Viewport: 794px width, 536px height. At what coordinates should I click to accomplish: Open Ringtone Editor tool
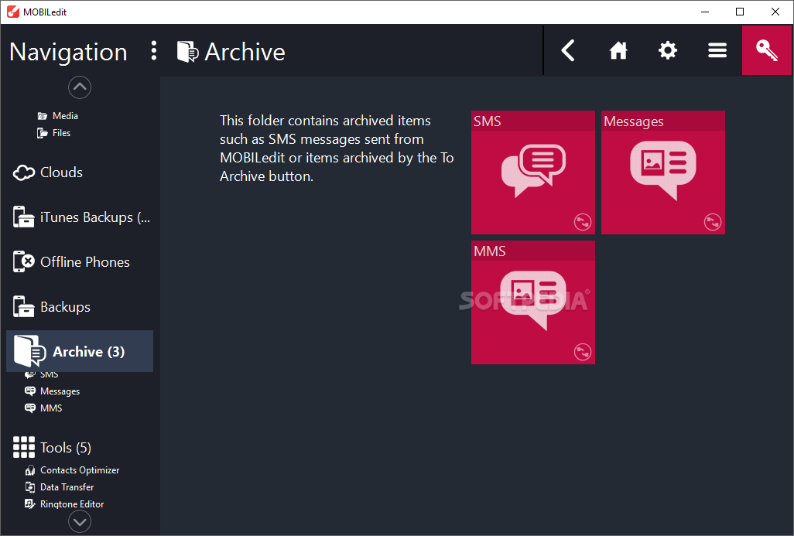(x=65, y=504)
